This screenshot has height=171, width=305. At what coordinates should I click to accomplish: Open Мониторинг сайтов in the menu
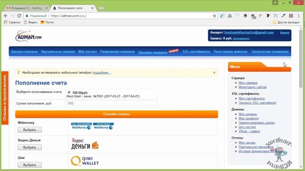253,87
